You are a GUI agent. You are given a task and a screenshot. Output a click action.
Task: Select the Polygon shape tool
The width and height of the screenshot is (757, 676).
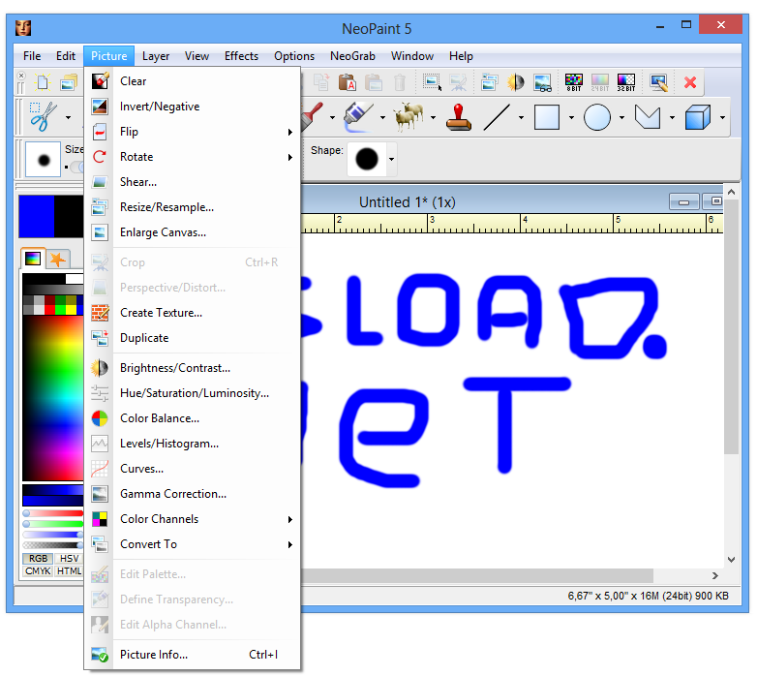point(648,117)
